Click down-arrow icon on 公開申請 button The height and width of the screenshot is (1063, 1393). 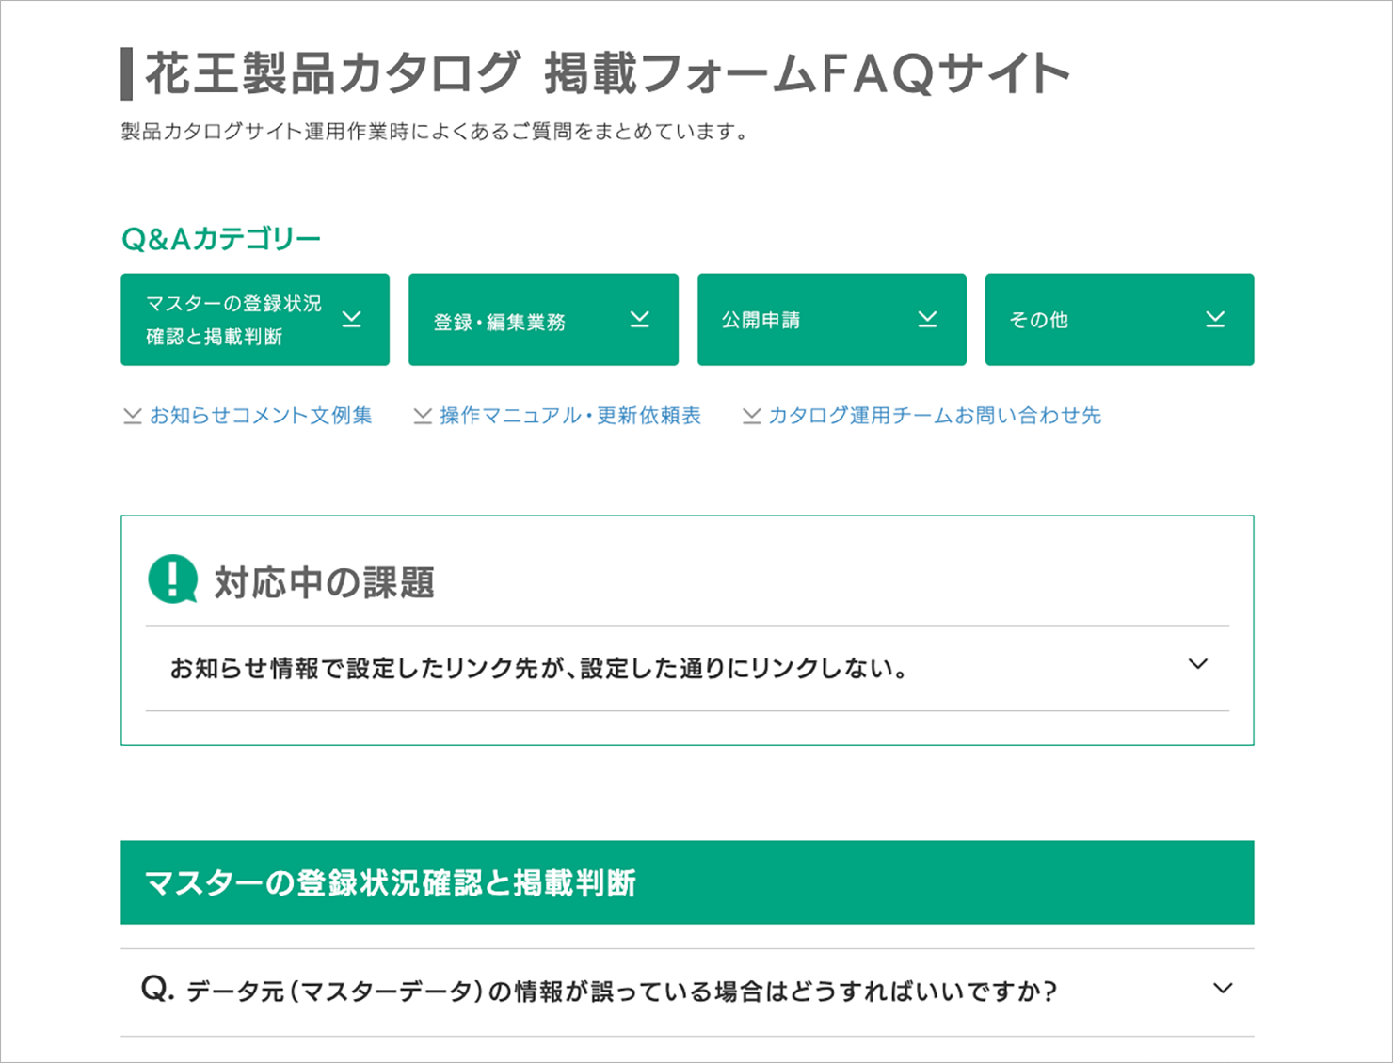928,319
